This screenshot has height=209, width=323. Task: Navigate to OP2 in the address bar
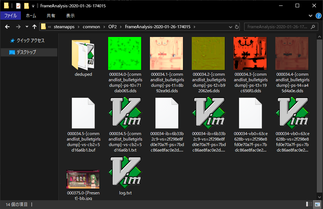pos(113,27)
